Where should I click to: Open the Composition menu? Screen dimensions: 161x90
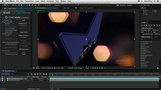point(29,1)
